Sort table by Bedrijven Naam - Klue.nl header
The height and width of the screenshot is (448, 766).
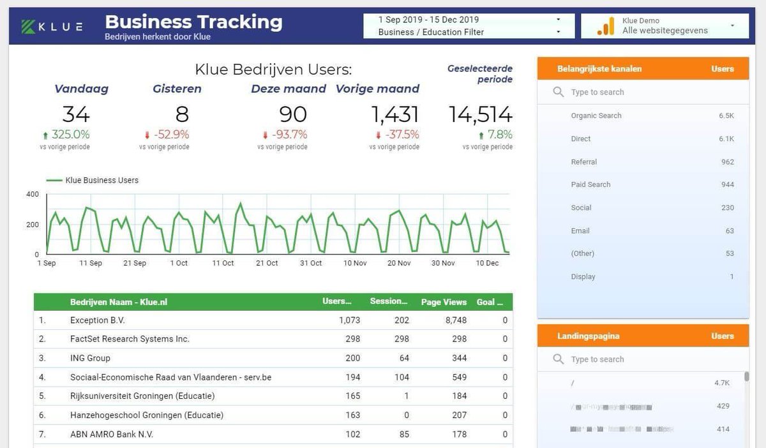click(119, 302)
